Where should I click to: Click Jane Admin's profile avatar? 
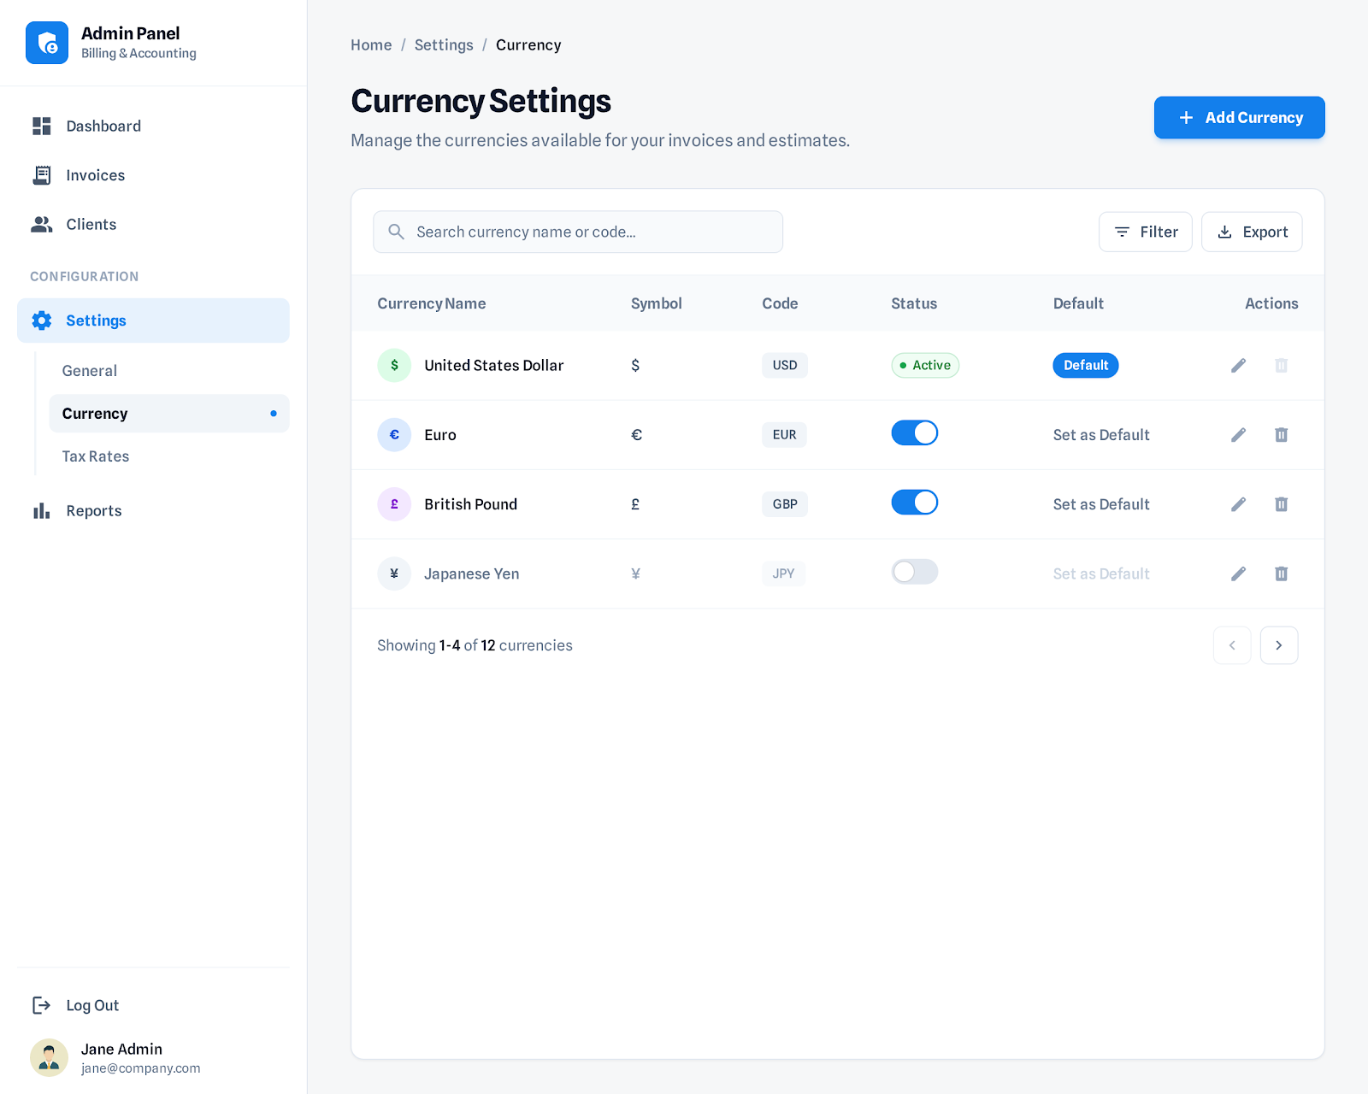click(49, 1057)
